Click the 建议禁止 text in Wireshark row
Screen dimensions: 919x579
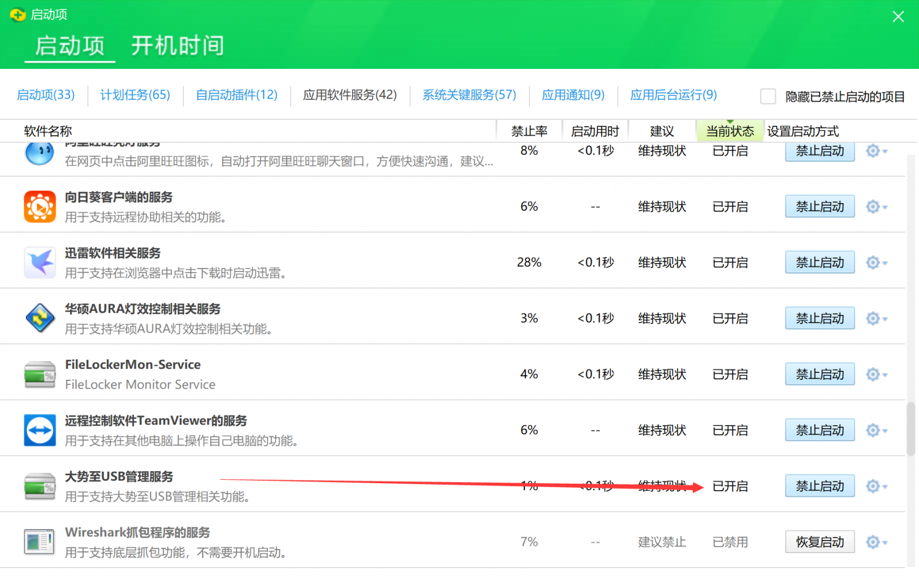coord(662,542)
